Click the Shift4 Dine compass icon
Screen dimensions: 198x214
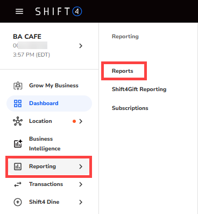pos(18,202)
